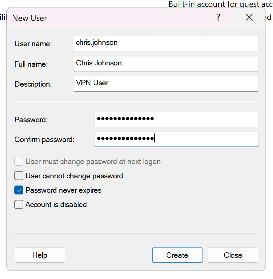Enable 'Account is disabled'
The image size is (273, 279).
[x=19, y=204]
